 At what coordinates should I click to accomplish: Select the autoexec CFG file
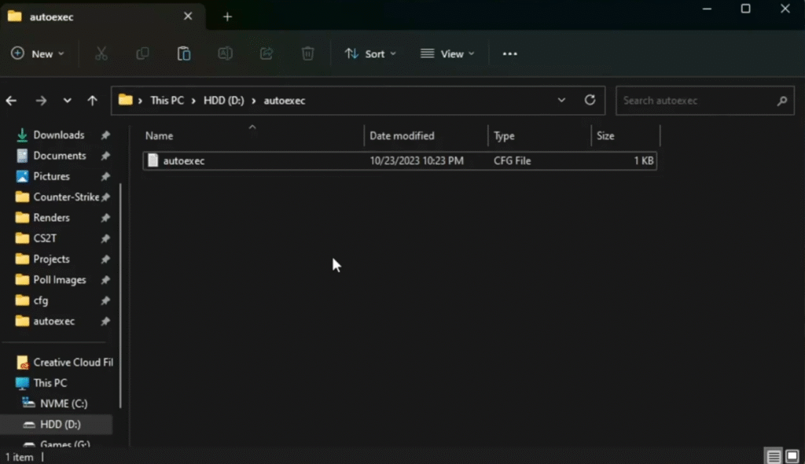(184, 160)
